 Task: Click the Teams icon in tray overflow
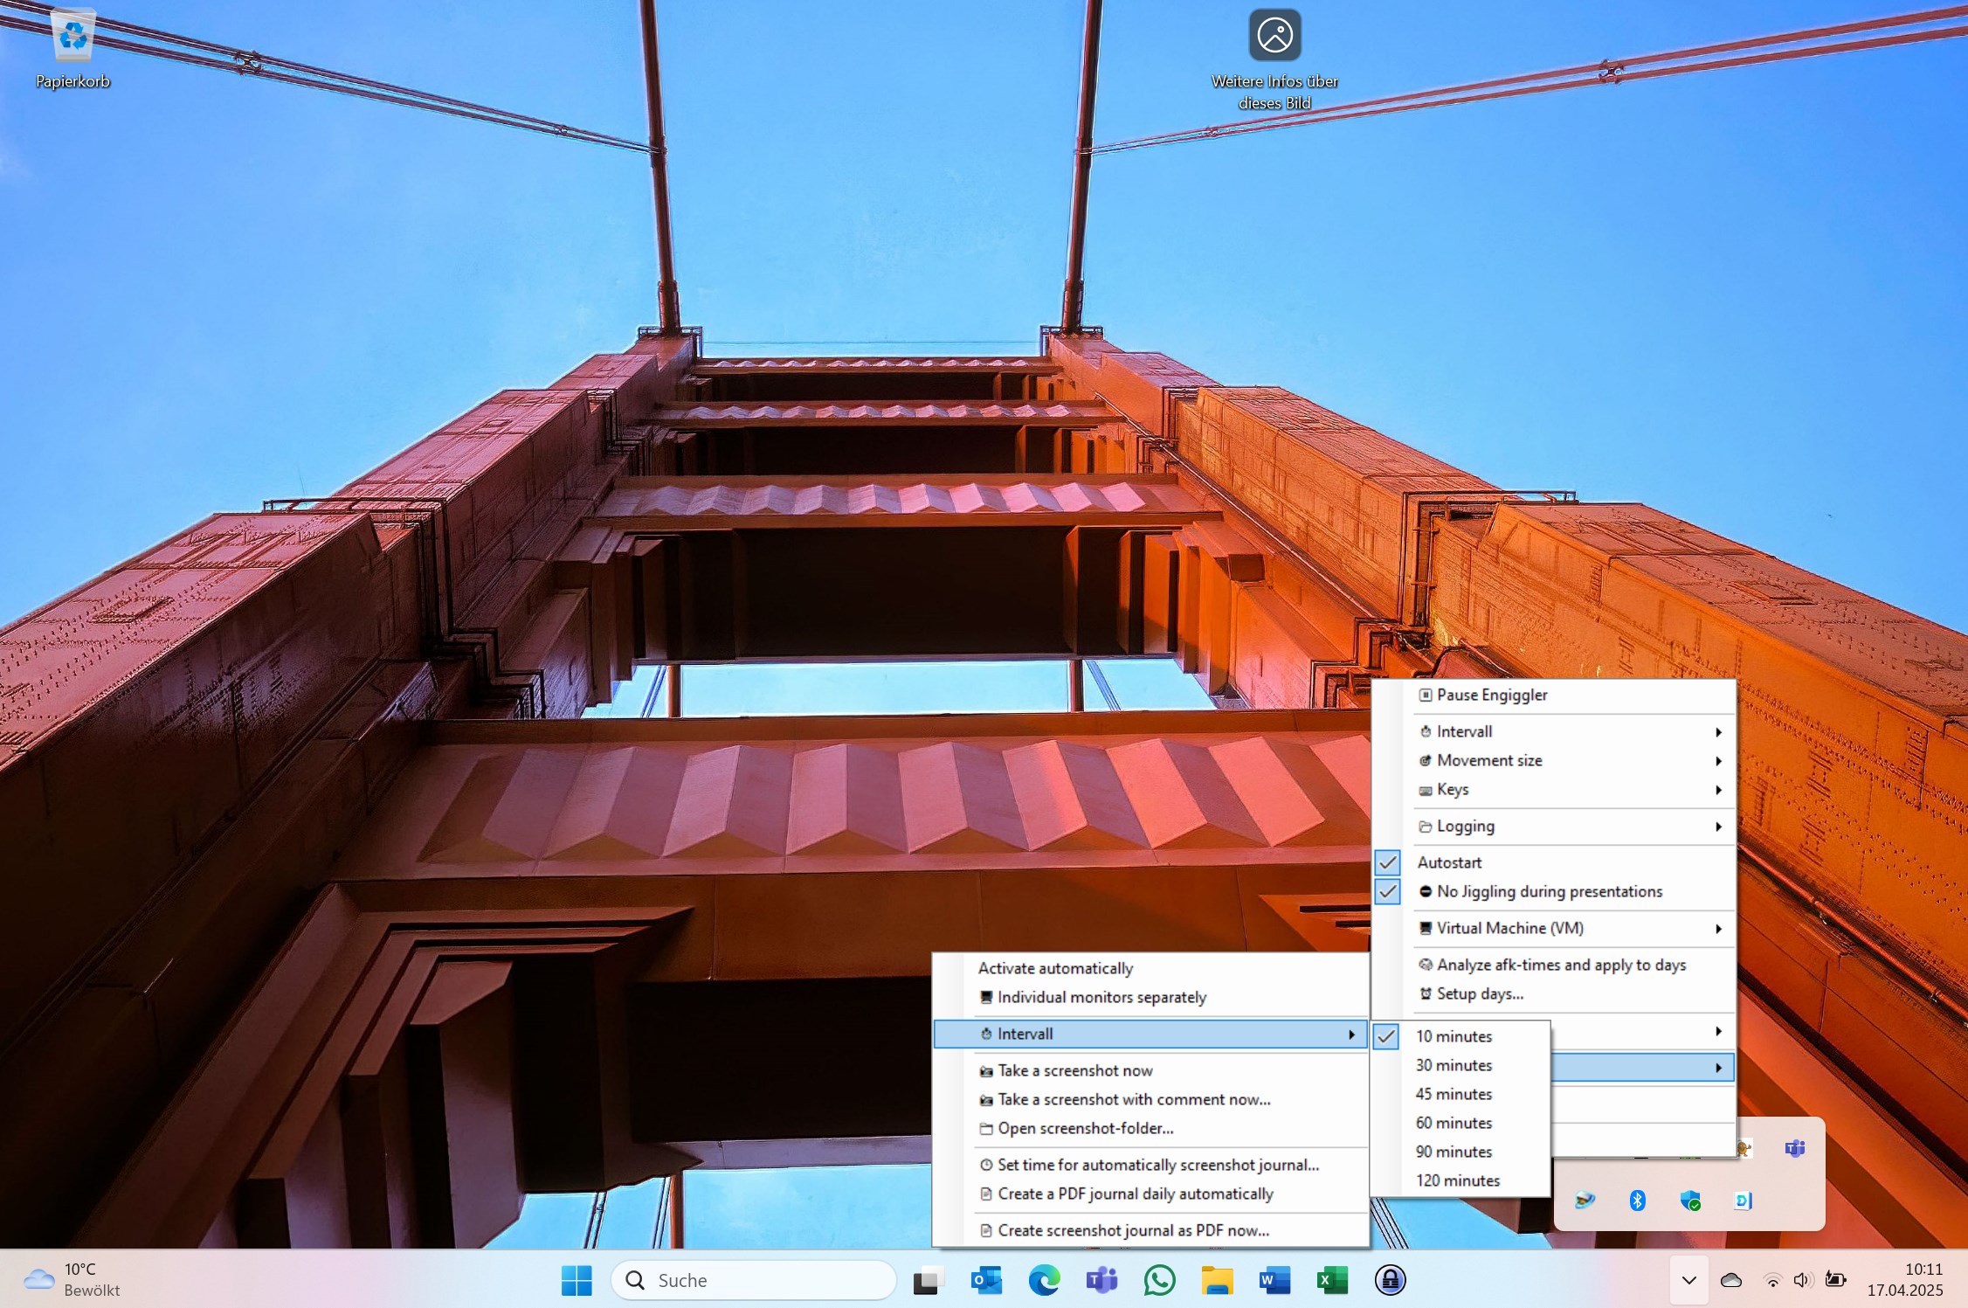1795,1148
